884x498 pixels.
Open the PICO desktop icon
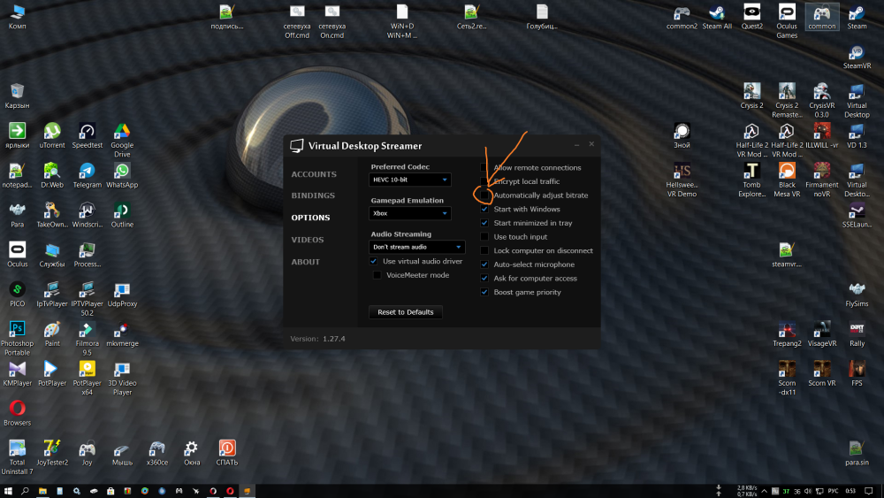[17, 294]
